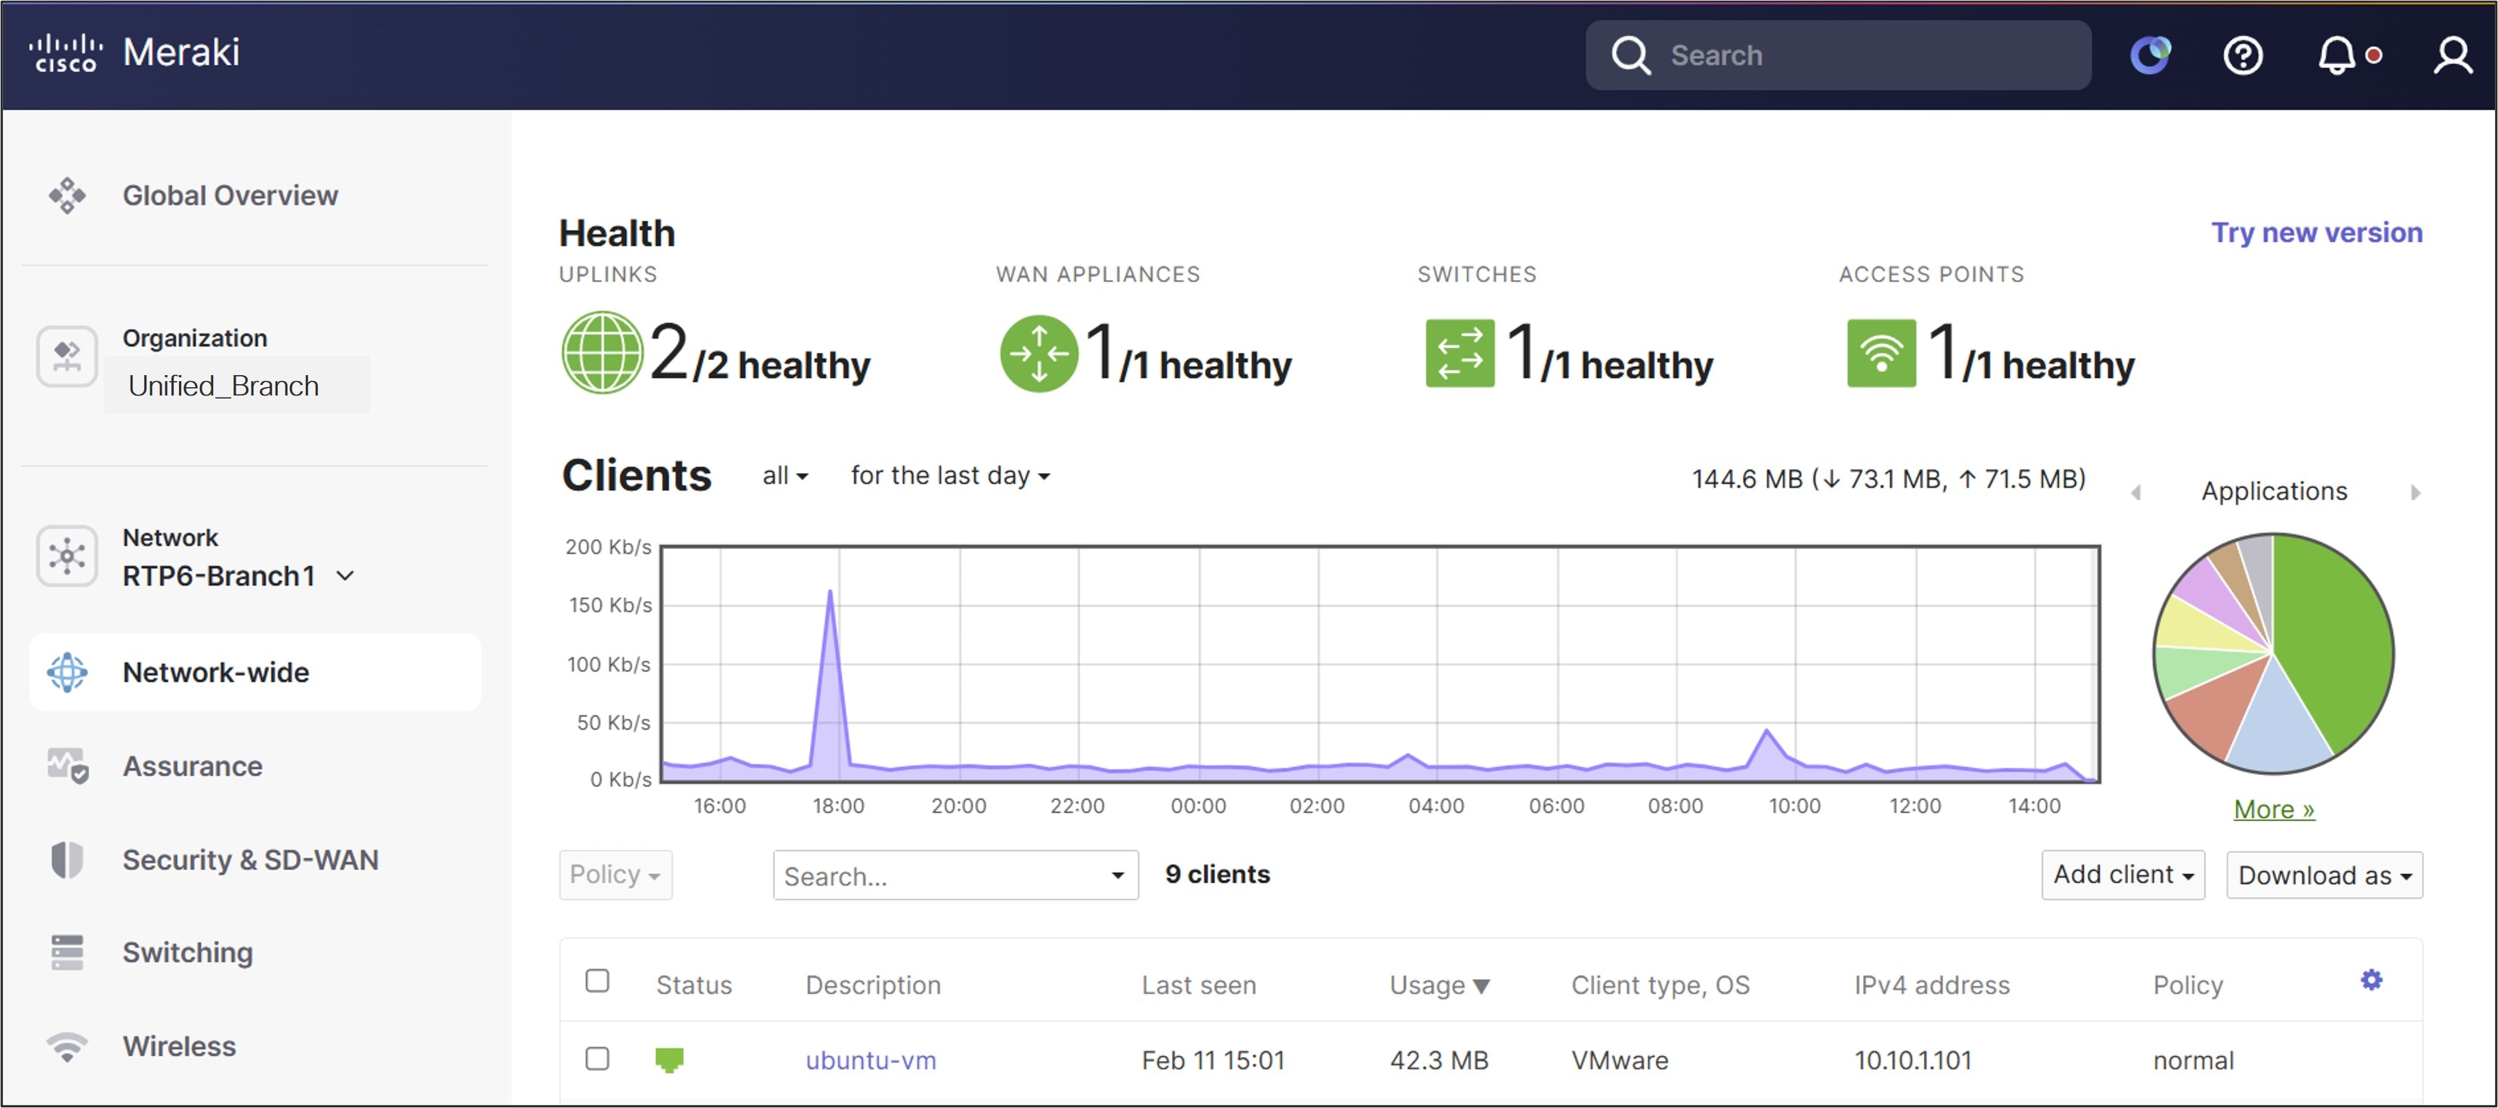Viewport: 2498px width, 1108px height.
Task: Click the Policy column header
Action: 2188,985
